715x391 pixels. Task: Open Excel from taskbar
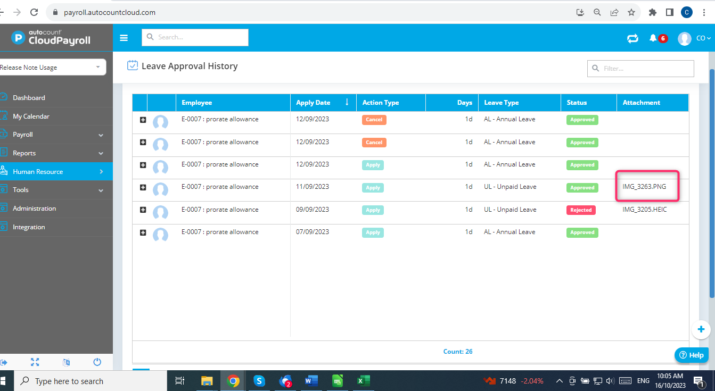(363, 381)
